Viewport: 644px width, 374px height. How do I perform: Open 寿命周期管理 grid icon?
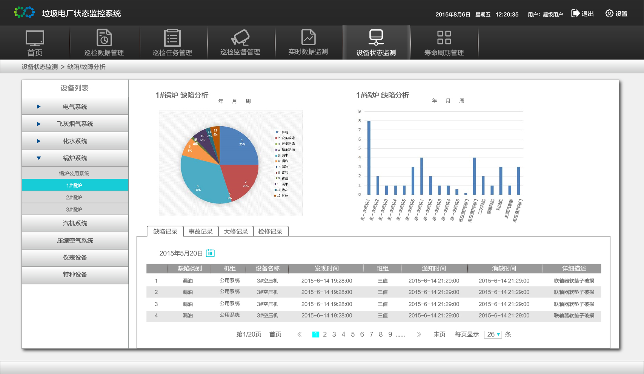click(x=444, y=38)
